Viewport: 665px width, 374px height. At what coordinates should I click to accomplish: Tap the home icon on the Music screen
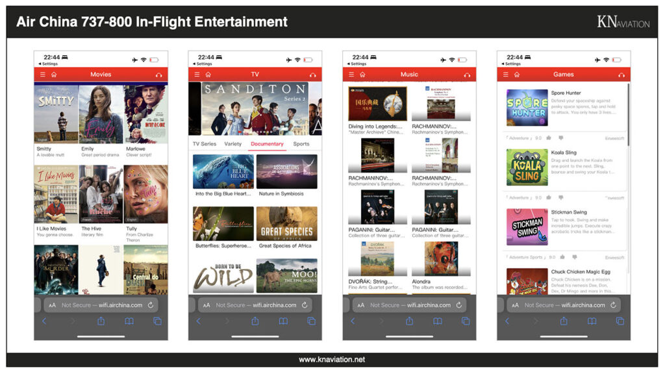coord(362,75)
